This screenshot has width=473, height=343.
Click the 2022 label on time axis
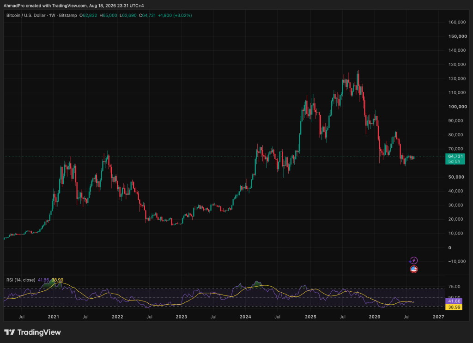tap(117, 317)
